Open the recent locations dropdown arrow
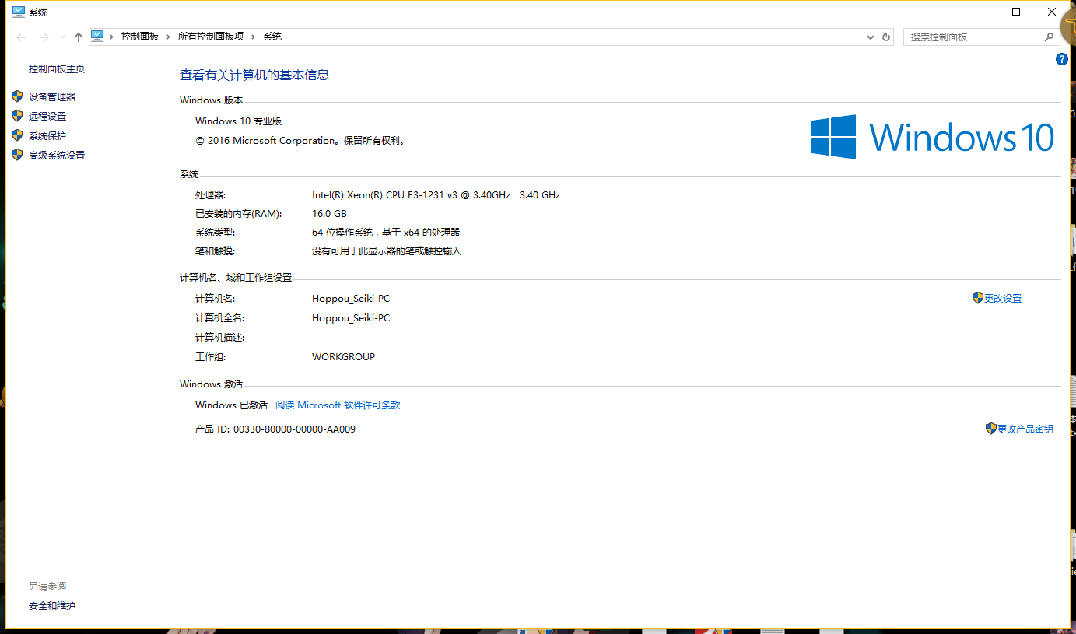 [x=62, y=37]
